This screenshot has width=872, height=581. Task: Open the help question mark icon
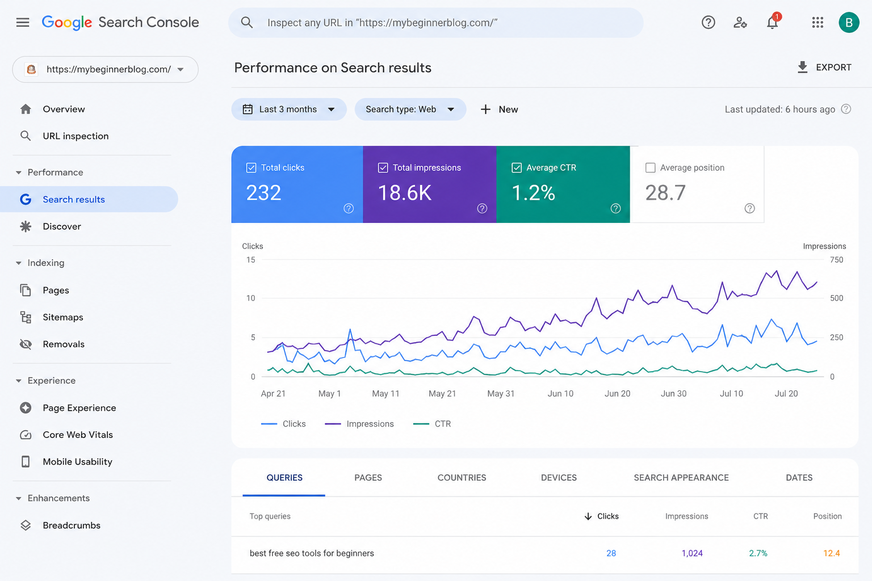coord(708,23)
